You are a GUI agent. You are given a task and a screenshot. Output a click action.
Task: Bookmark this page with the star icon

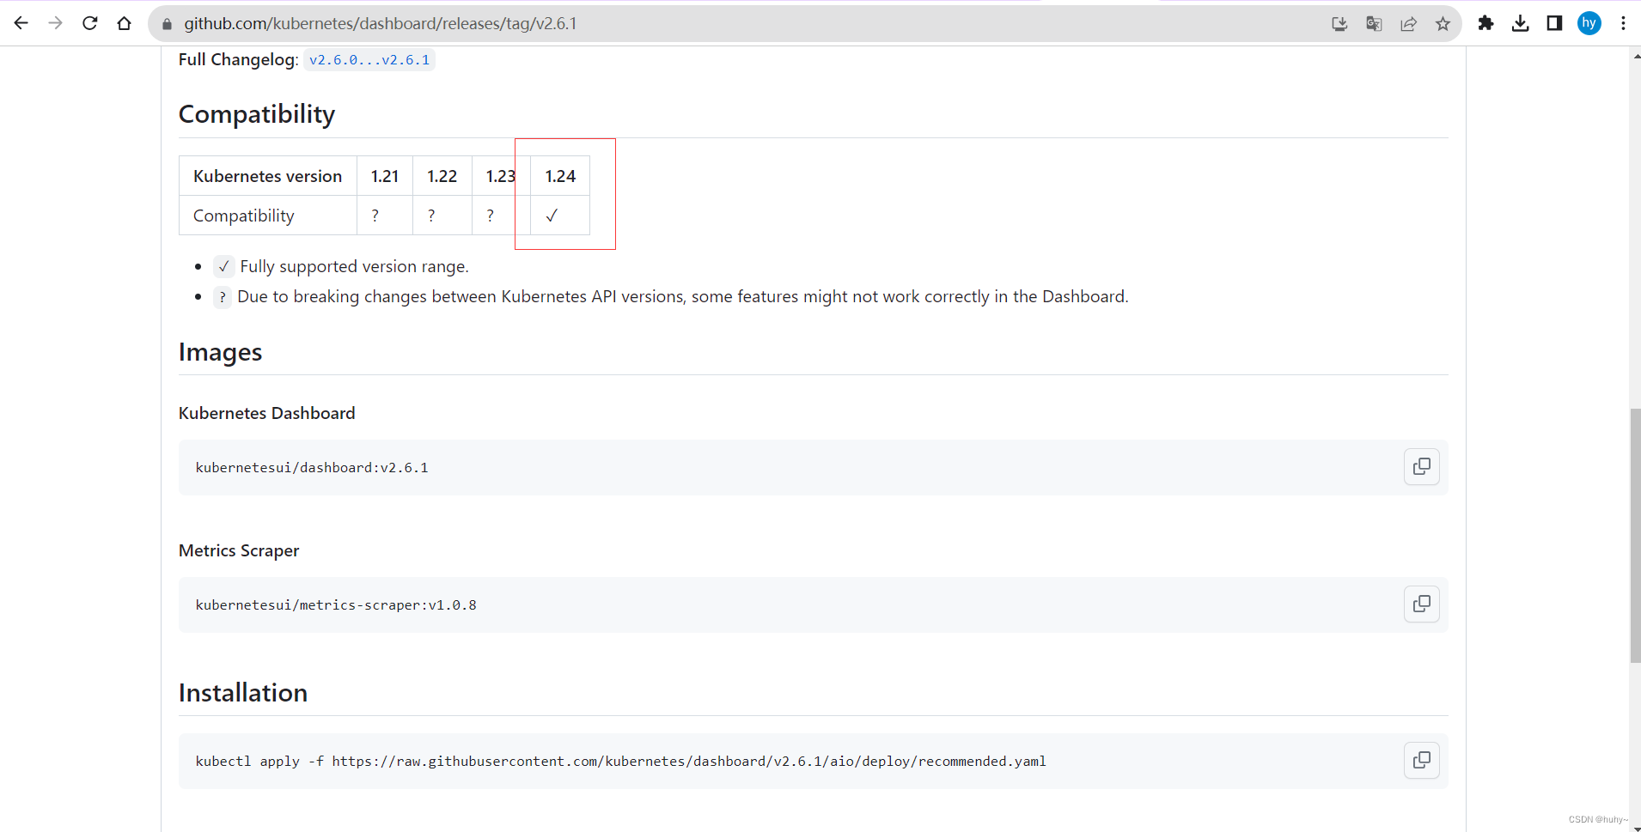point(1443,24)
